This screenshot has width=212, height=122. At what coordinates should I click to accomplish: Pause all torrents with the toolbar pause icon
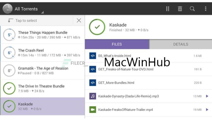click(x=168, y=9)
